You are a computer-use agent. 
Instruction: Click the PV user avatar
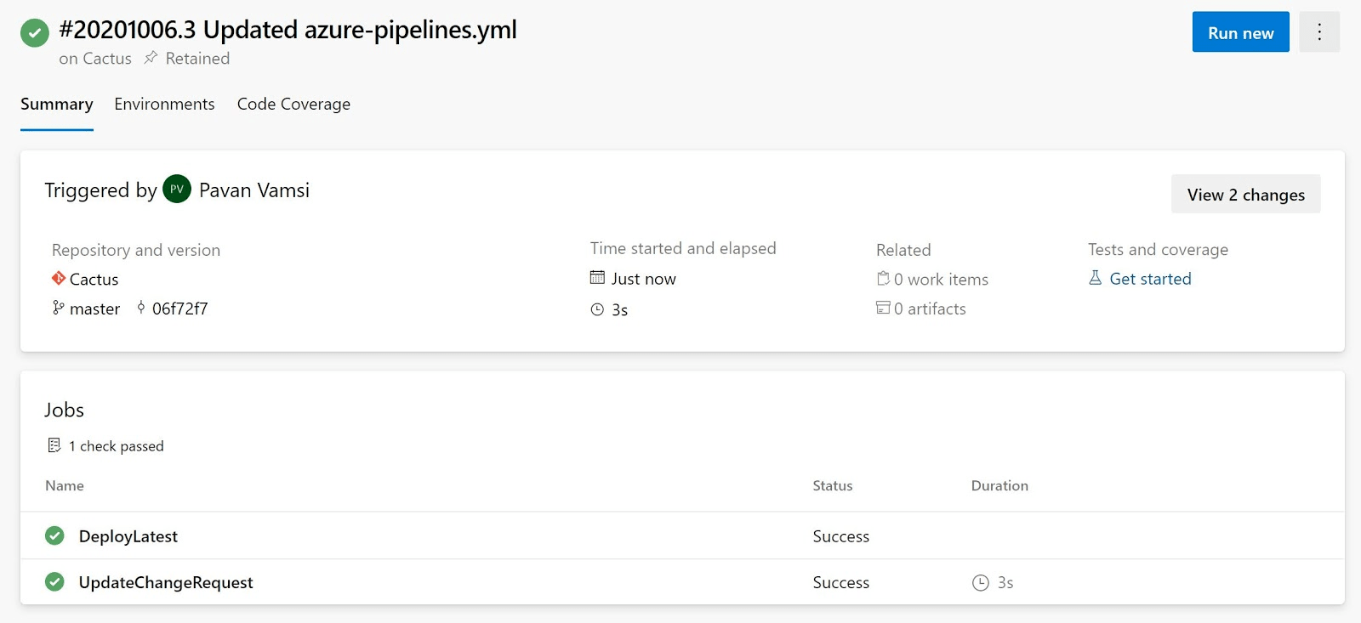[x=177, y=190]
